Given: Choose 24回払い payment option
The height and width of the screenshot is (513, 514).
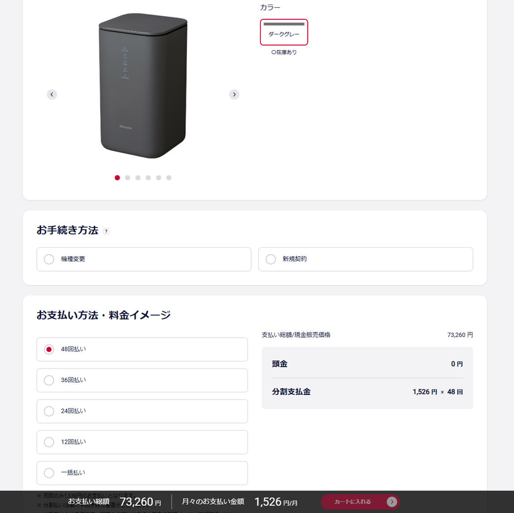Looking at the screenshot, I should coord(142,411).
